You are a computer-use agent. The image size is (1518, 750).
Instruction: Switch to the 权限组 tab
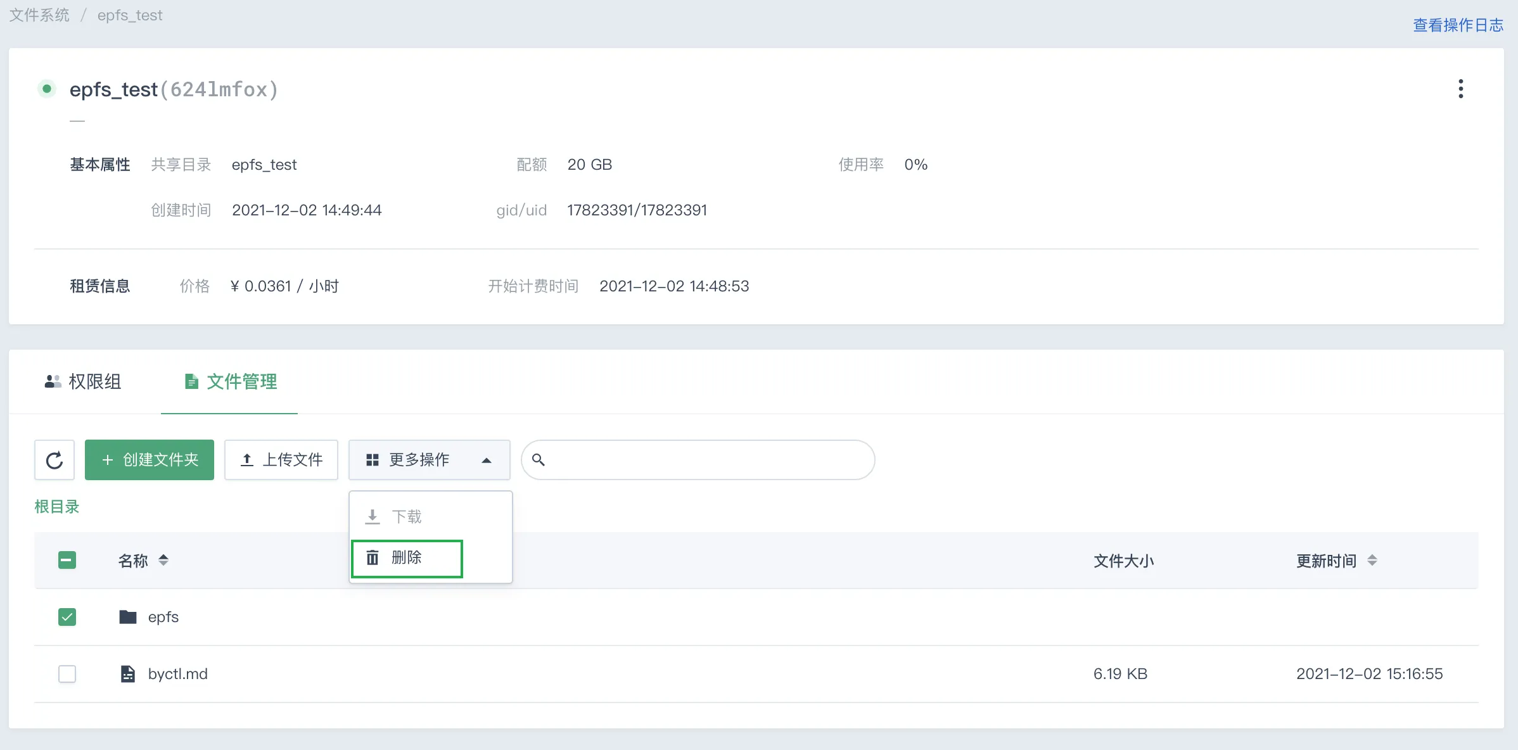pyautogui.click(x=83, y=381)
